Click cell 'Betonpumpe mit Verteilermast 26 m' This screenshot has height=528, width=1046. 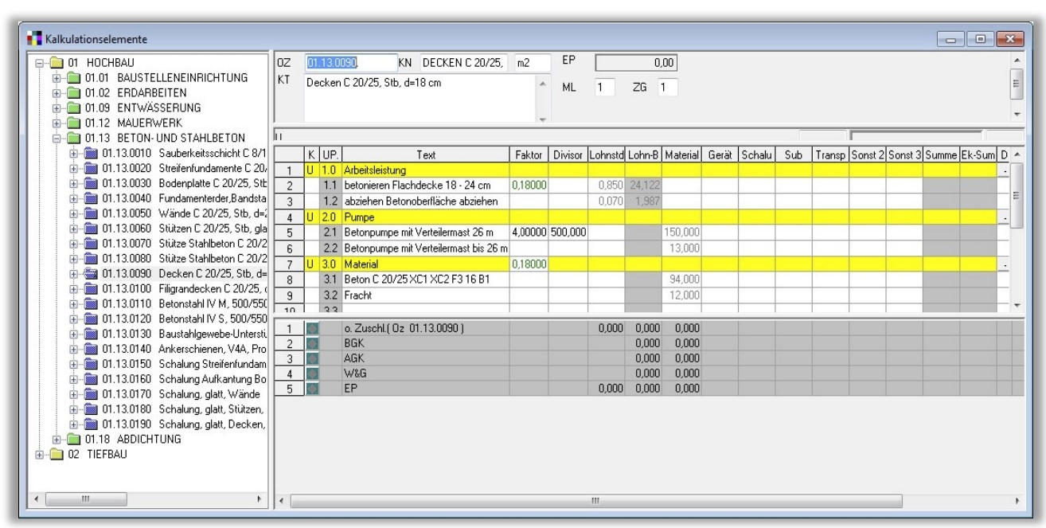(x=425, y=232)
